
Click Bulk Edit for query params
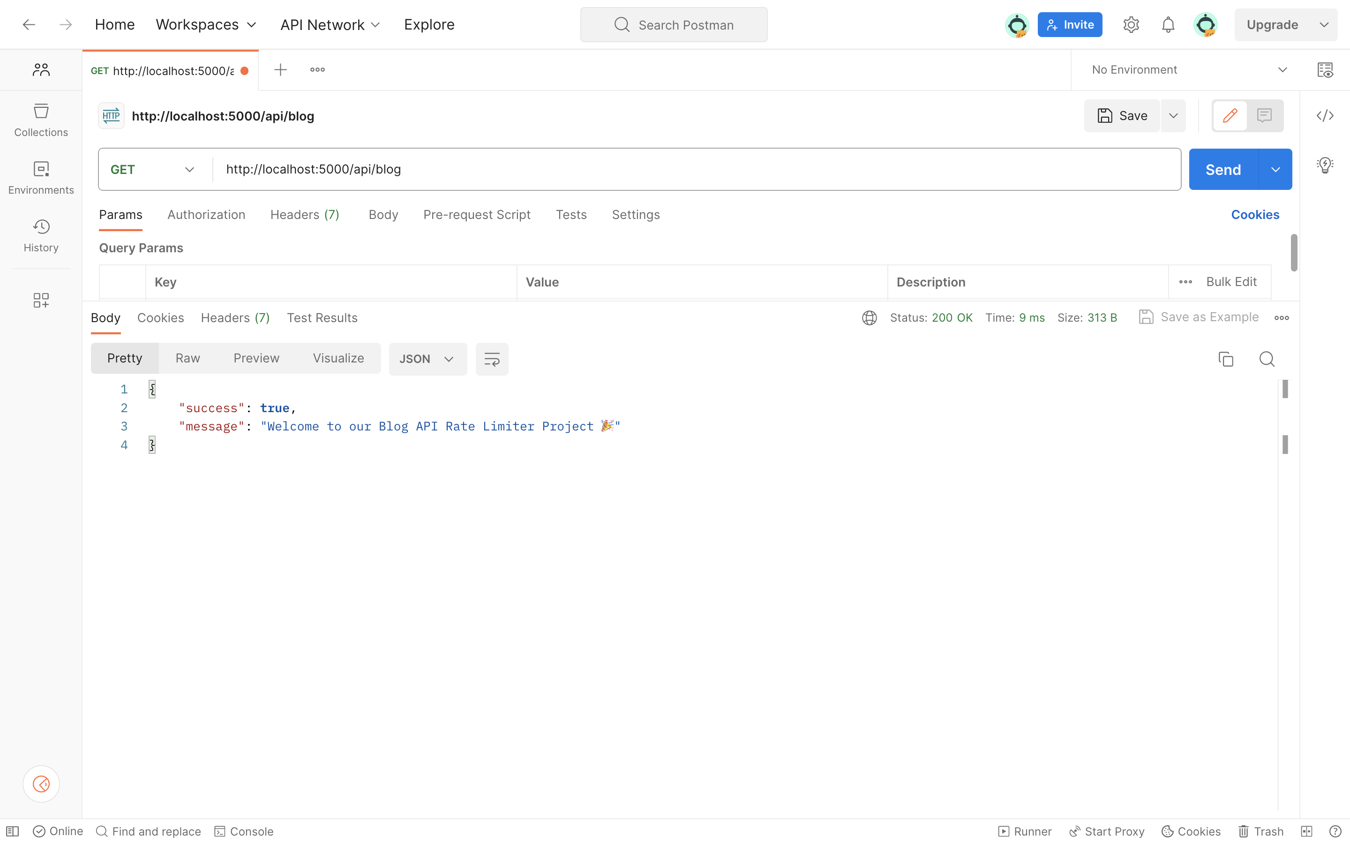[1231, 282]
